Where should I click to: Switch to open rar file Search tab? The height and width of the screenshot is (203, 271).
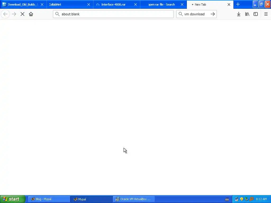pyautogui.click(x=163, y=4)
